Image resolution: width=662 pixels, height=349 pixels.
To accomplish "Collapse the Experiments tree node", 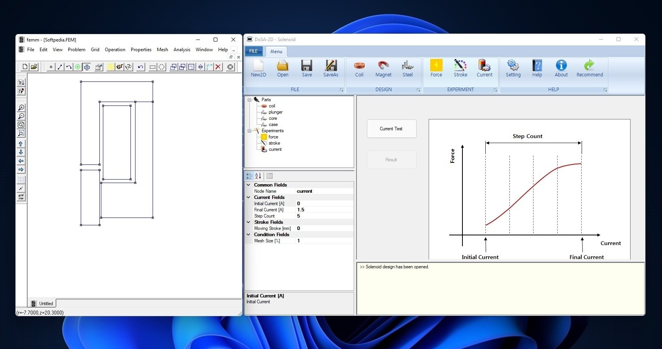I will tap(249, 131).
